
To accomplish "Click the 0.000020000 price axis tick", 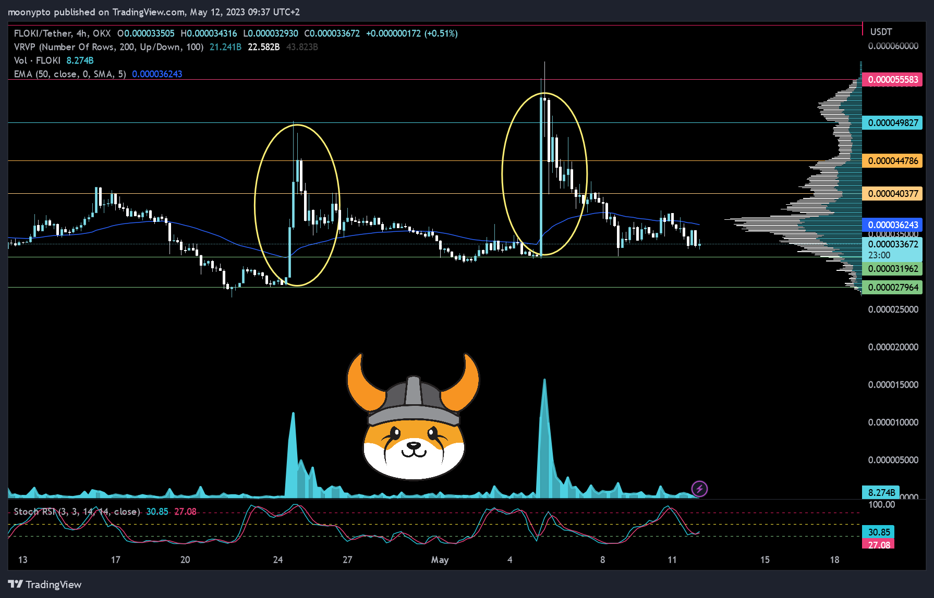I will [x=893, y=347].
